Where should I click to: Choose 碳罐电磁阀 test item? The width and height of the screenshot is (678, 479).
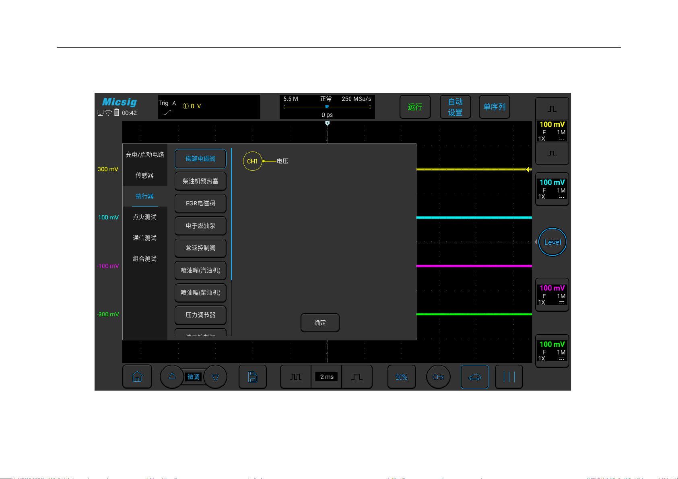coord(200,159)
